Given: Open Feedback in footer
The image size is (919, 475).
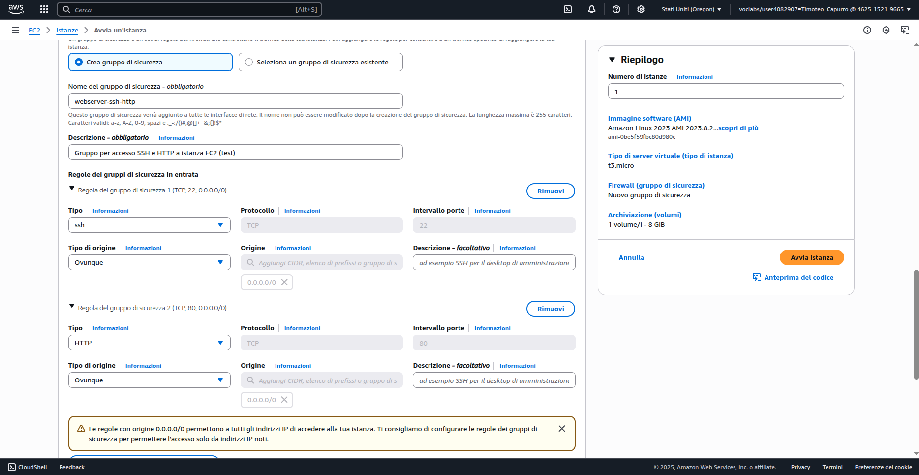Looking at the screenshot, I should 72,467.
